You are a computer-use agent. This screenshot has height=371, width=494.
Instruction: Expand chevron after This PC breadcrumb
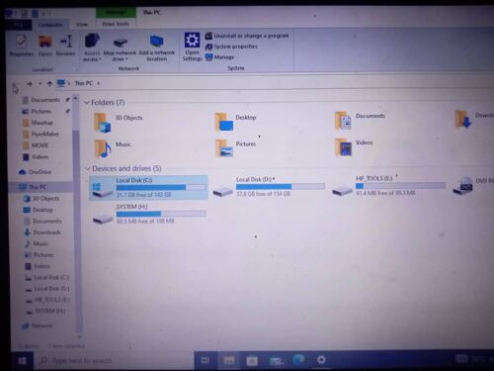point(98,83)
